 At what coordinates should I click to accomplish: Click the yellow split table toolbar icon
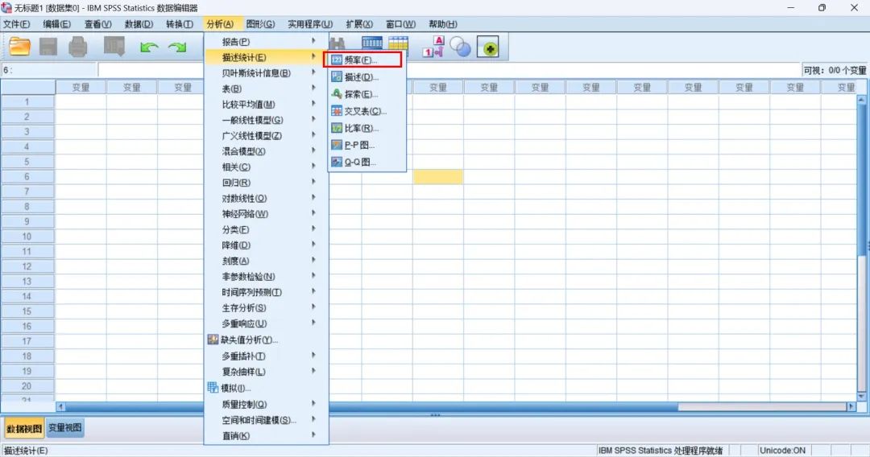pos(399,43)
